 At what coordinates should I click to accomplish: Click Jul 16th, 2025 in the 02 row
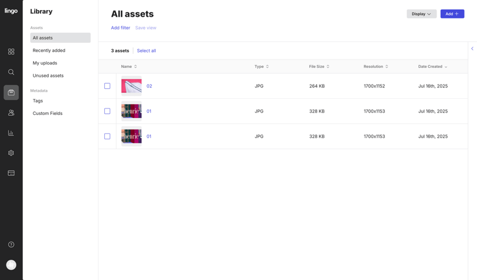pyautogui.click(x=433, y=86)
